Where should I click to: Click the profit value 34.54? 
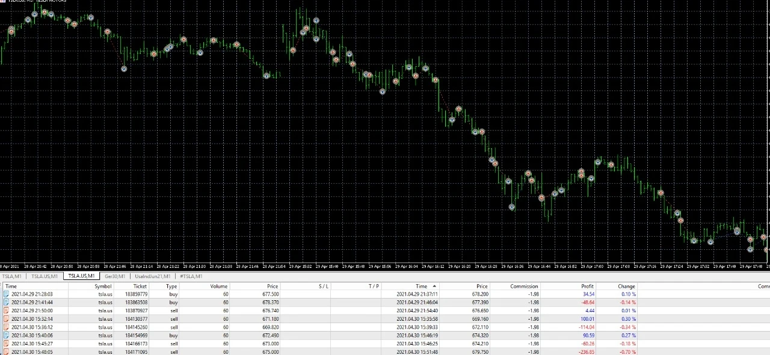click(x=588, y=294)
